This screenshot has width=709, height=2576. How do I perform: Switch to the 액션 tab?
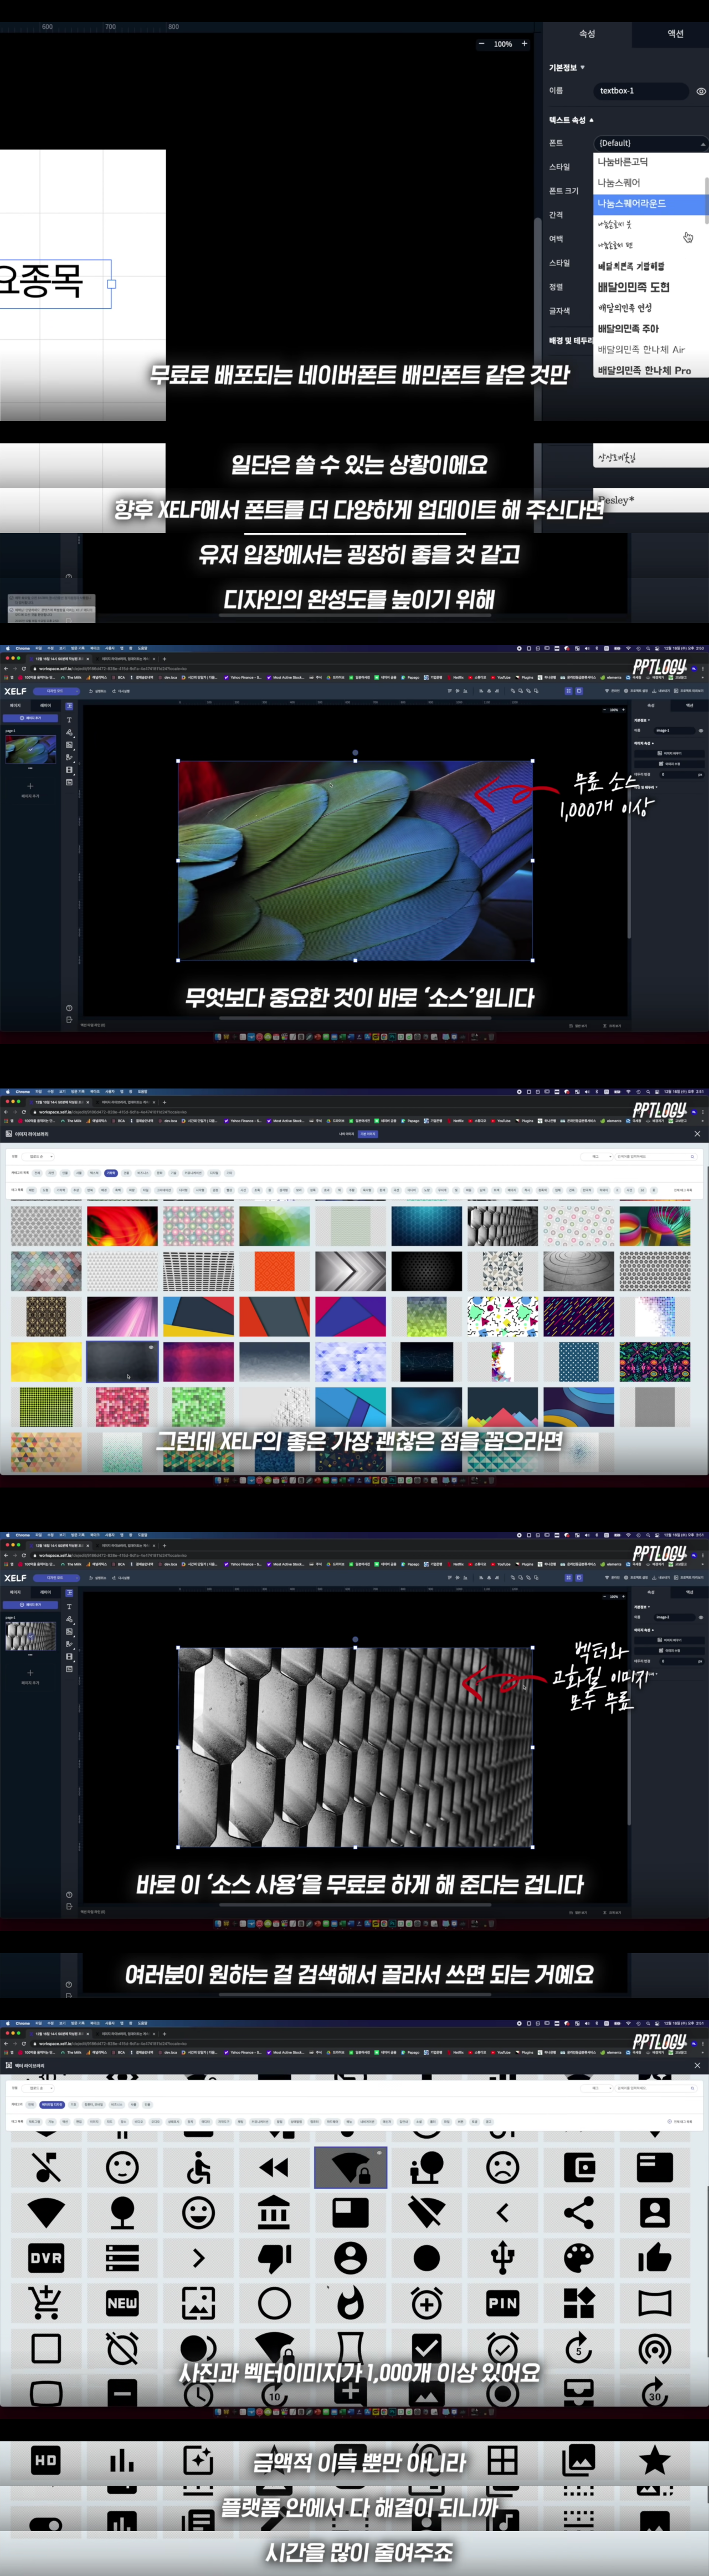click(675, 34)
